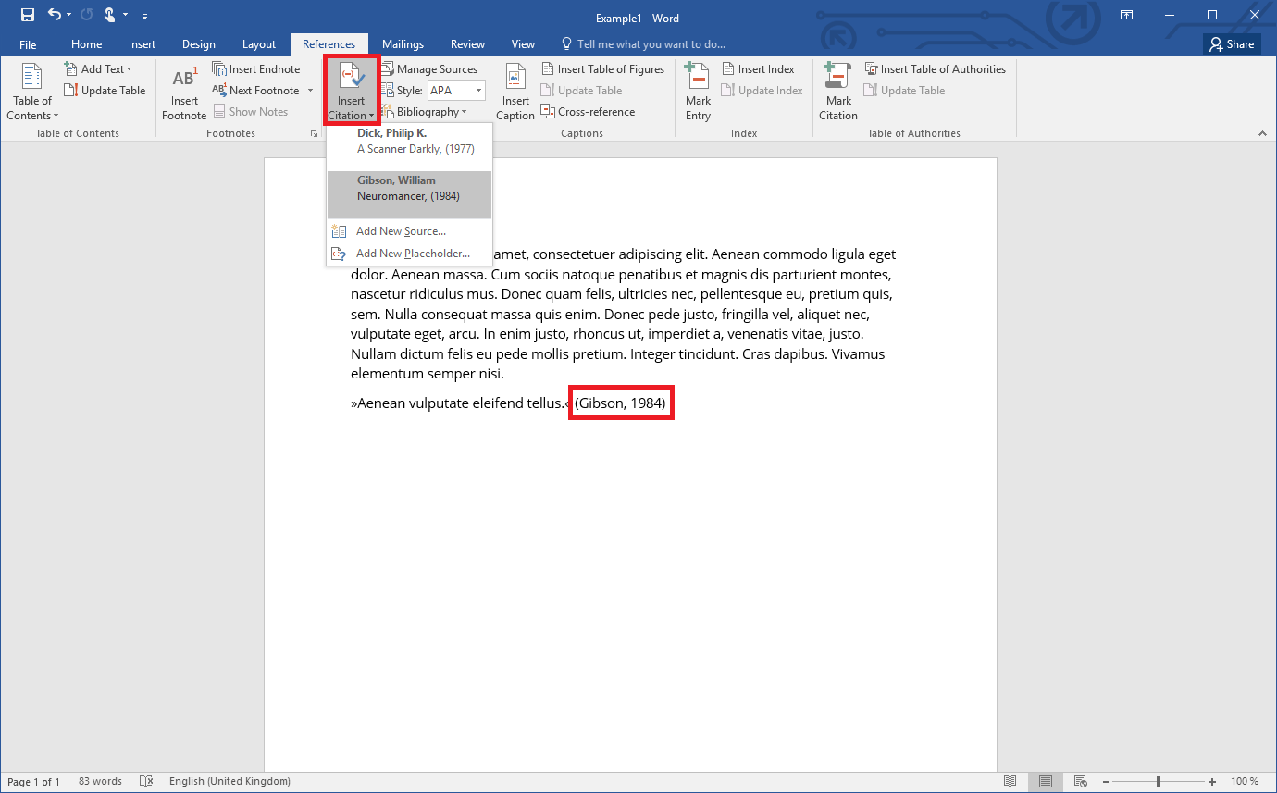Adjust the zoom slider handle

[1159, 782]
